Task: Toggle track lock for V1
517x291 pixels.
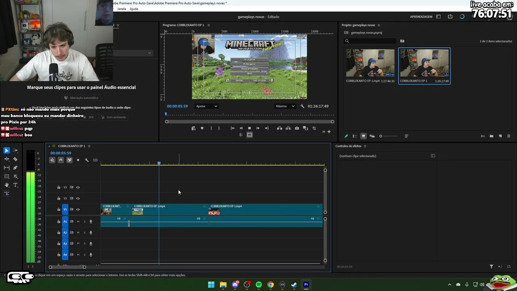Action: (x=59, y=209)
